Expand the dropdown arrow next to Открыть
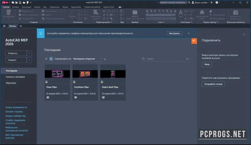The image size is (251, 145). [x=29, y=53]
